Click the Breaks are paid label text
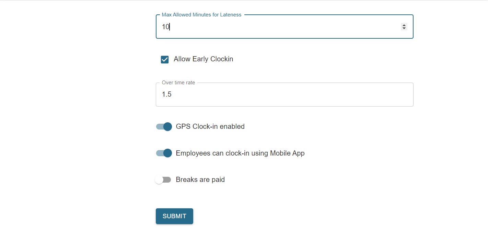Viewport: 488px width, 234px height. 200,180
